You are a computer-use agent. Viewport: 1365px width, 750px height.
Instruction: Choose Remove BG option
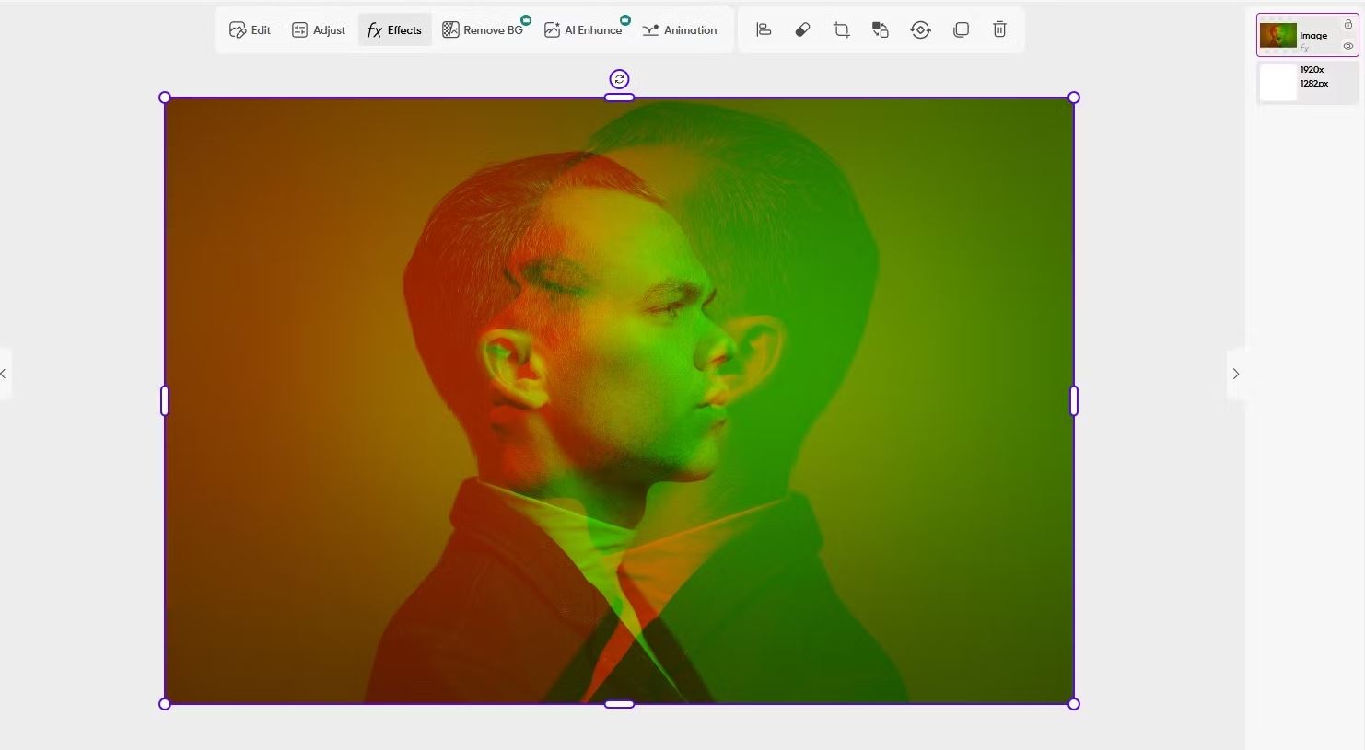pos(483,30)
